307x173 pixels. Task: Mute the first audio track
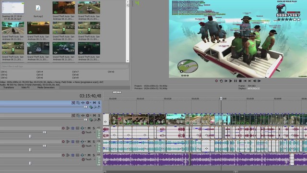(89, 128)
